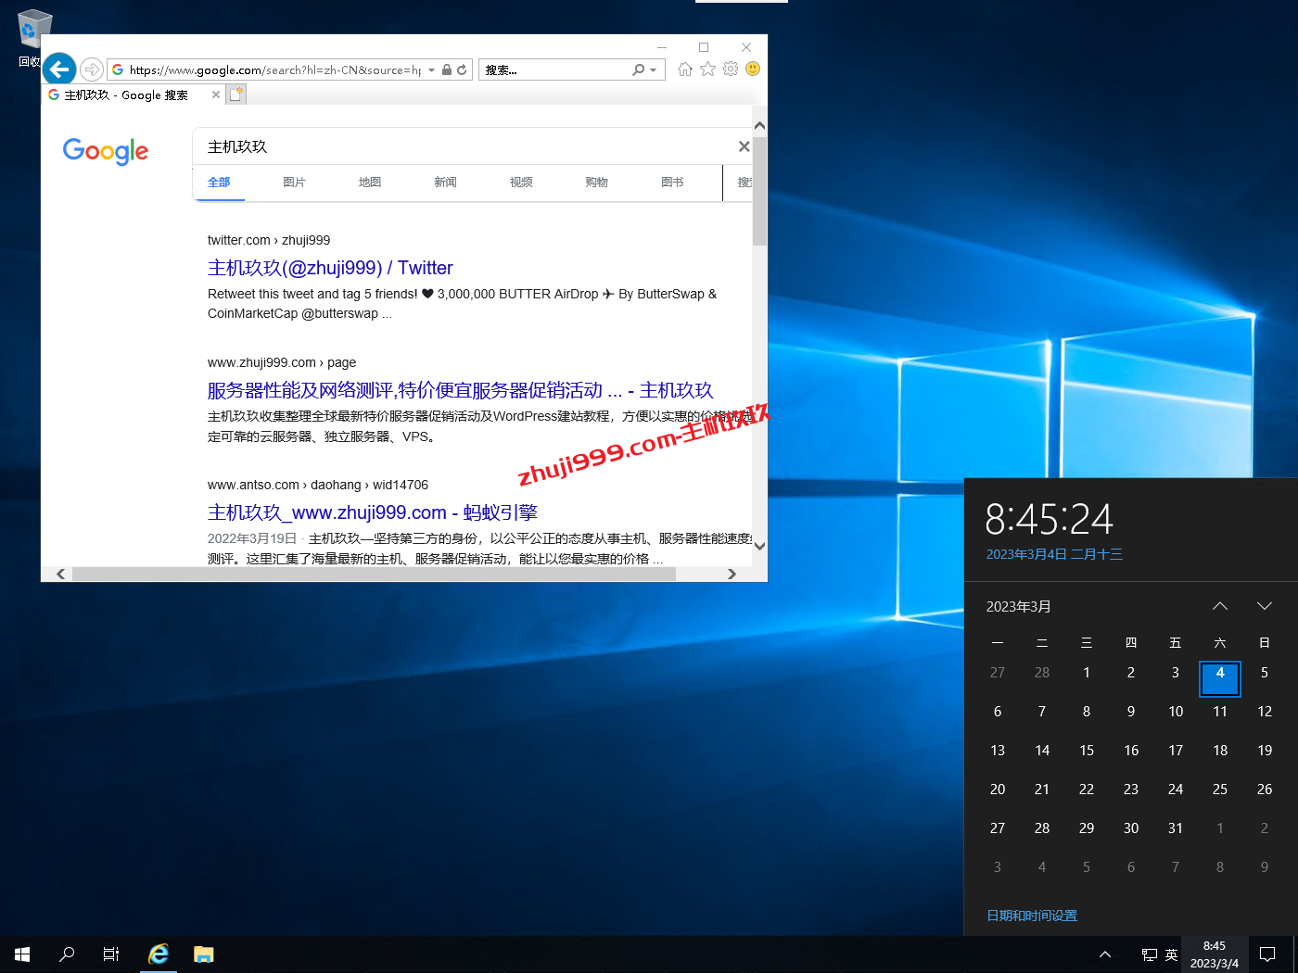
Task: Open the Windows Start menu
Action: coord(22,954)
